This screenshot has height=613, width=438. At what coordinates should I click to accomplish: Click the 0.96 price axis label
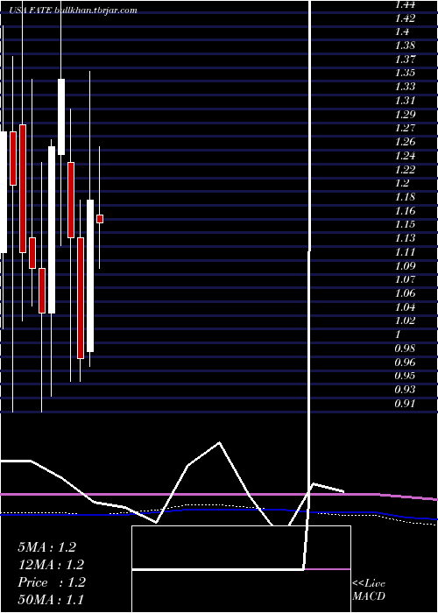[405, 363]
